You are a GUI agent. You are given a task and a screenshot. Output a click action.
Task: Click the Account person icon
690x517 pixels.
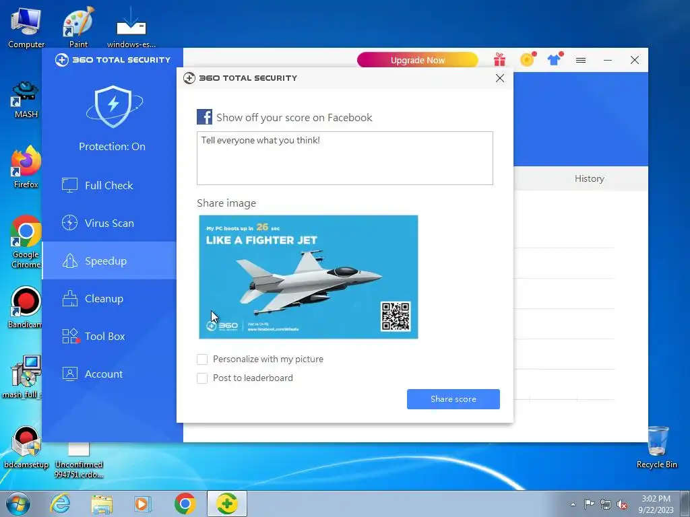point(69,374)
